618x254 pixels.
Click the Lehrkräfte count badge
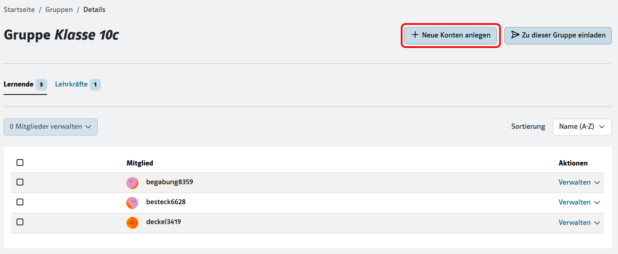point(95,85)
